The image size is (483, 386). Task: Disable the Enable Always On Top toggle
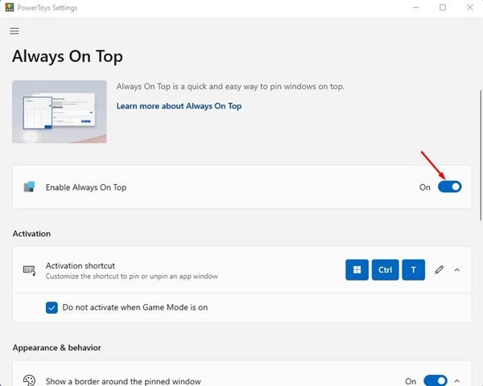[x=449, y=187]
